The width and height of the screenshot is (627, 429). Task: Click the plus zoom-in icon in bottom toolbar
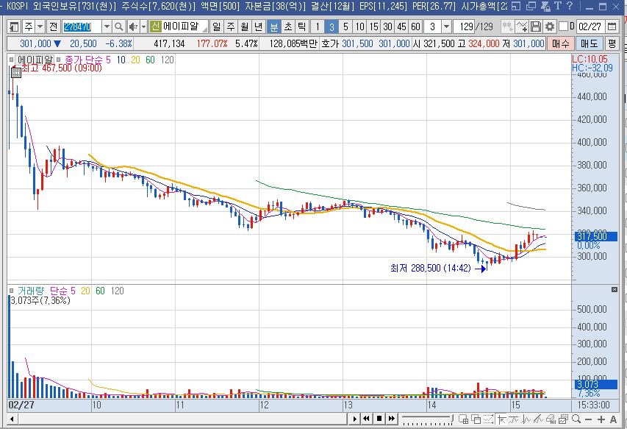click(x=601, y=419)
